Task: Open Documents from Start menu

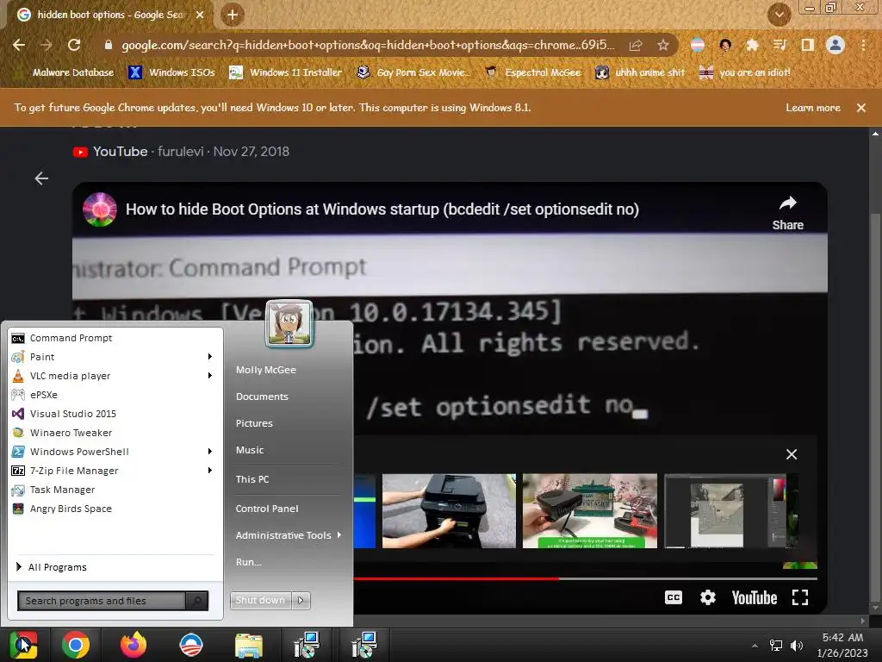Action: pyautogui.click(x=262, y=397)
